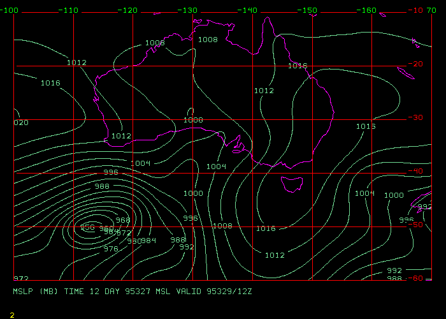Click the Tasmania island outline
Image resolution: width=446 pixels, height=319 pixels.
[292, 179]
